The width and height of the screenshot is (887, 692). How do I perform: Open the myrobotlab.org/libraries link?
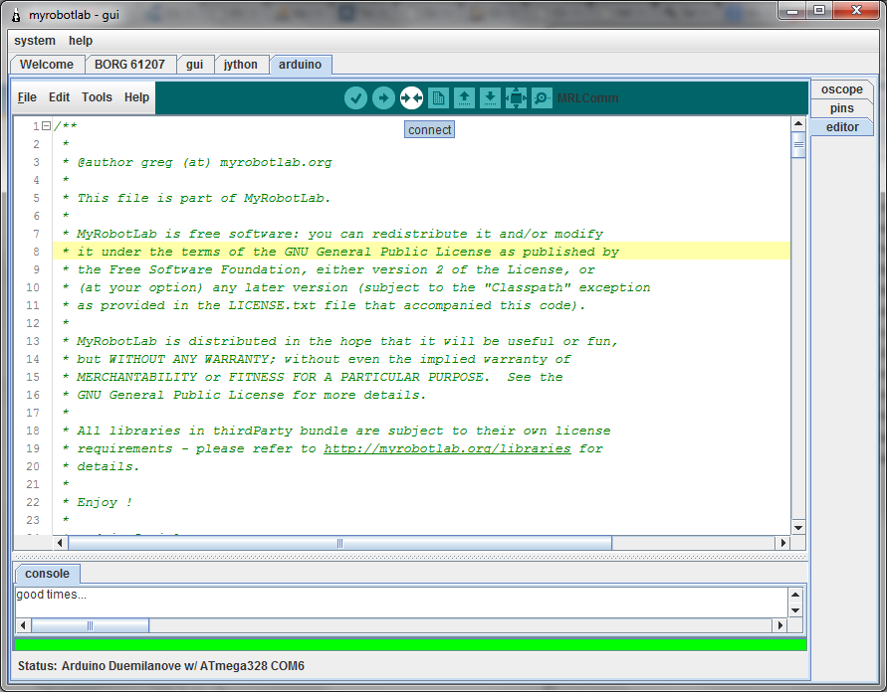(x=447, y=448)
